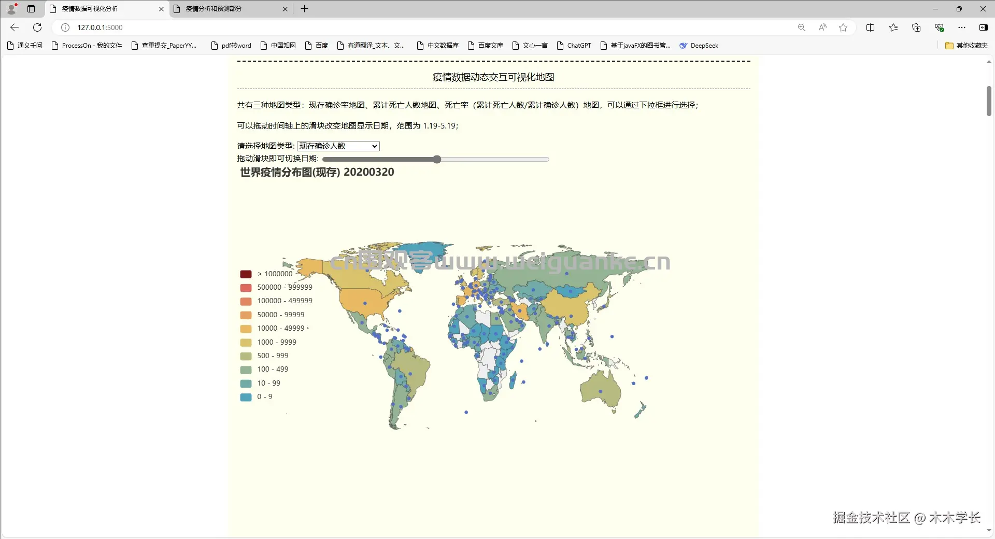Open the DeepSeek bookmark
This screenshot has width=995, height=539.
[699, 46]
